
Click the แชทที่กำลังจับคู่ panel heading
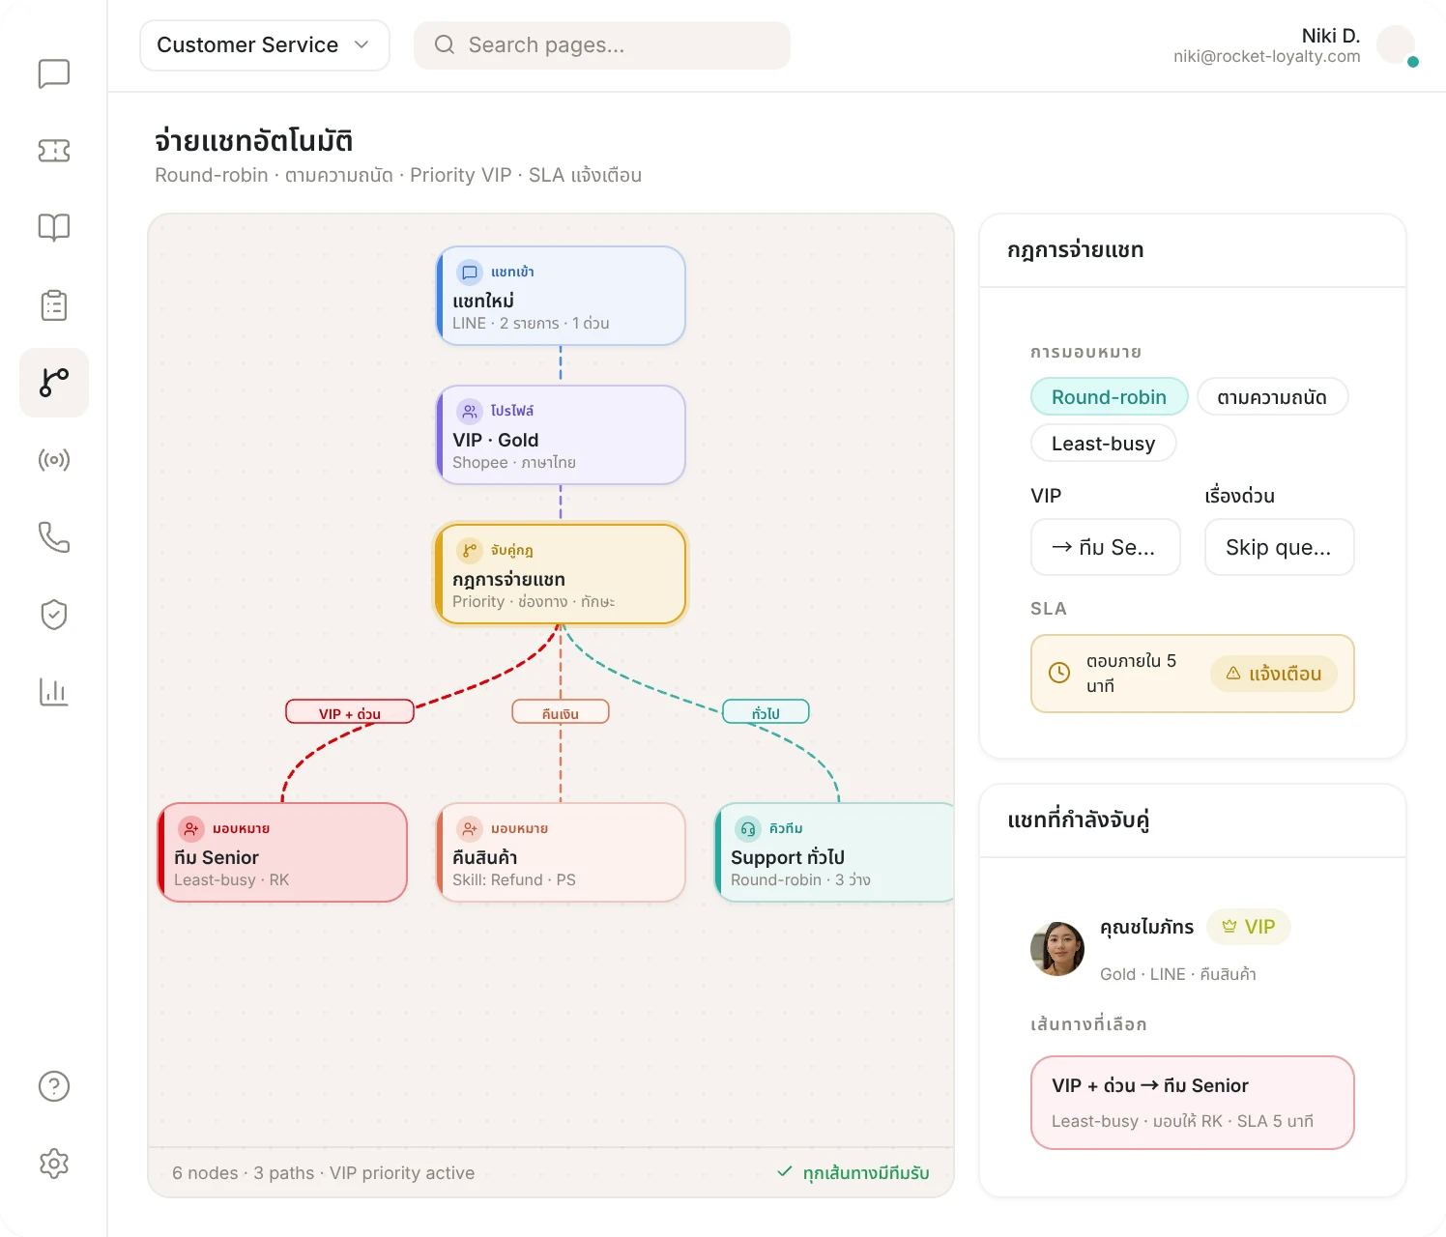(x=1078, y=820)
